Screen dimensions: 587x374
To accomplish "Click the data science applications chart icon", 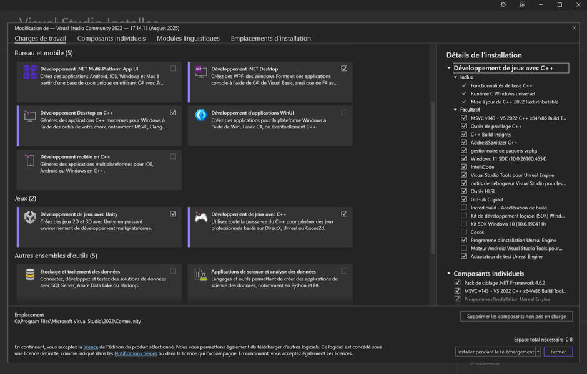I will coord(200,274).
